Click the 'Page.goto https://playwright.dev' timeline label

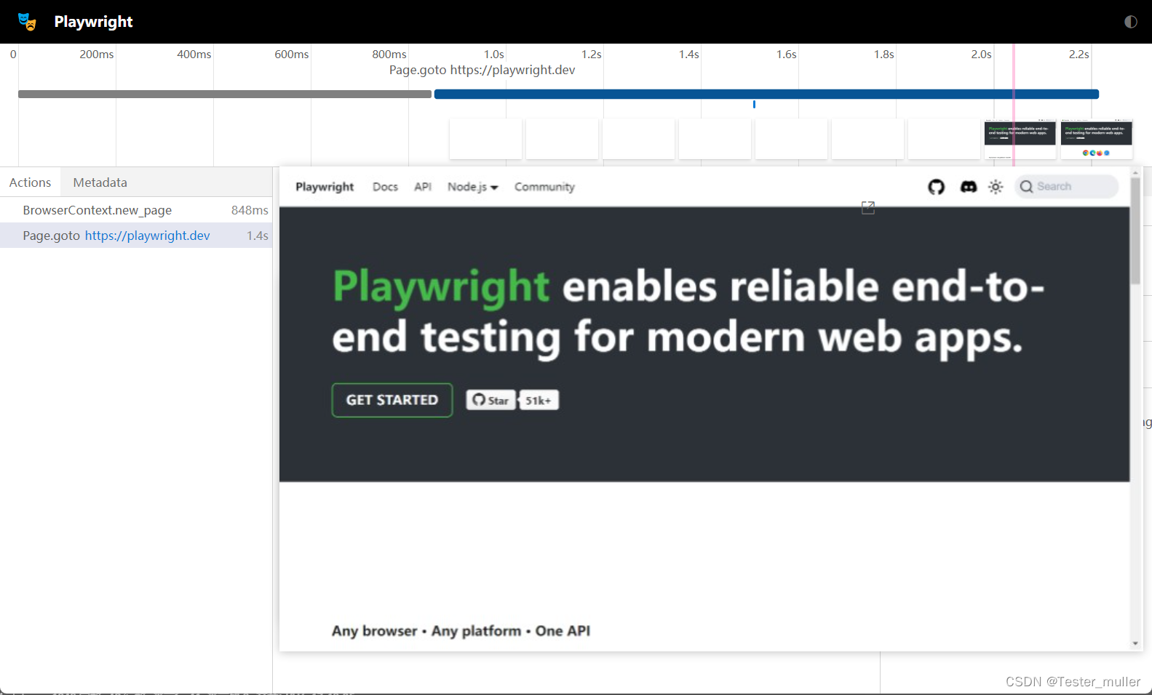pos(482,70)
